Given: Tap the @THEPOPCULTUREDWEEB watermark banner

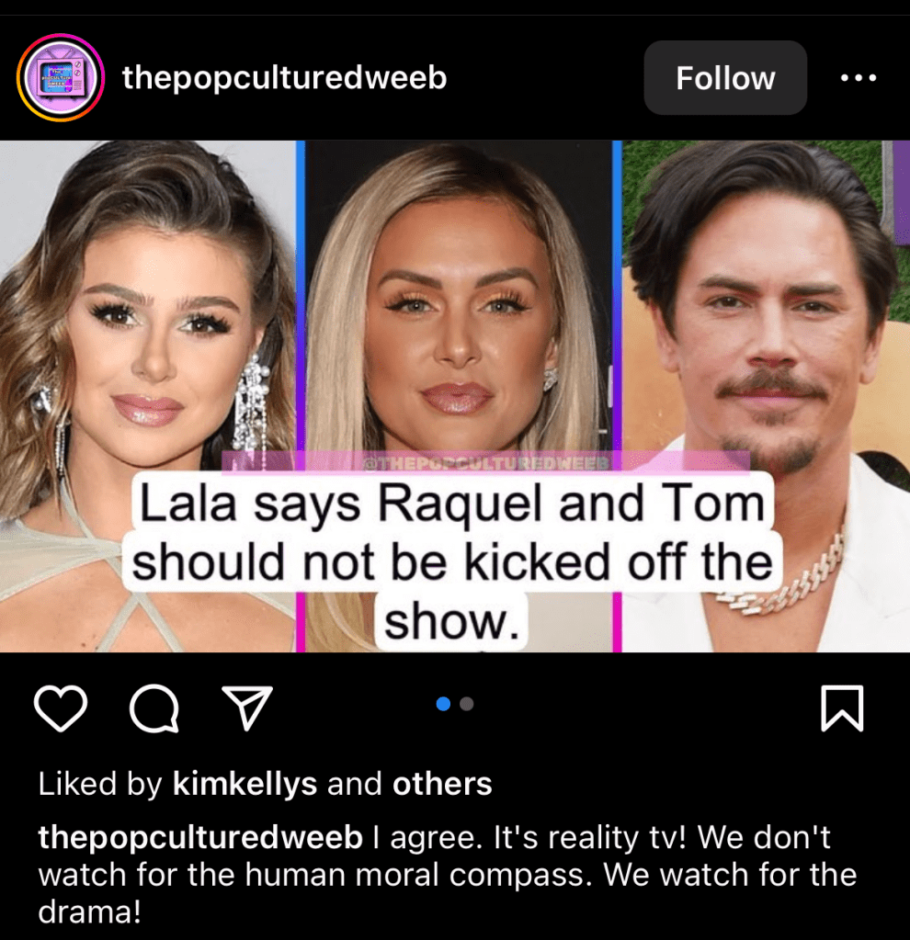Looking at the screenshot, I should 486,462.
